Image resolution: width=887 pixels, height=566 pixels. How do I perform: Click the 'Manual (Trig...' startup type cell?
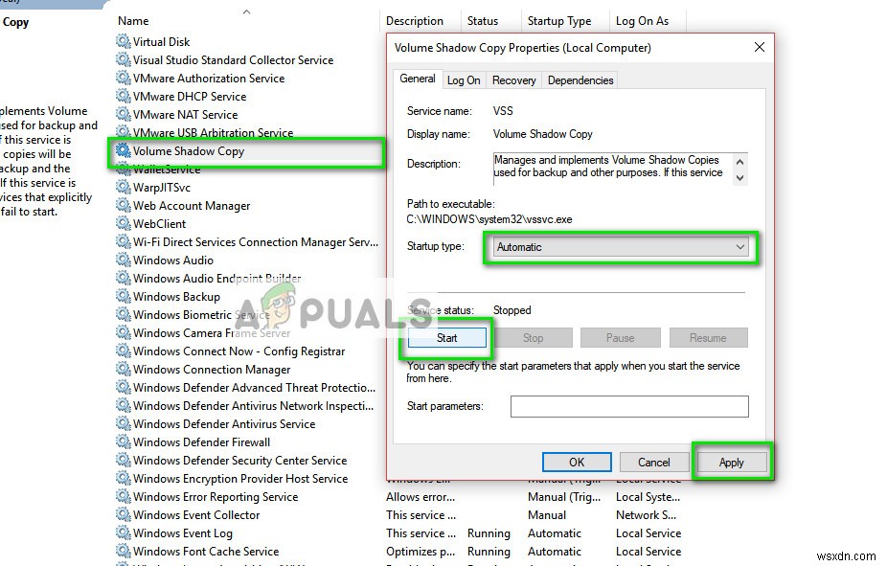pos(564,496)
